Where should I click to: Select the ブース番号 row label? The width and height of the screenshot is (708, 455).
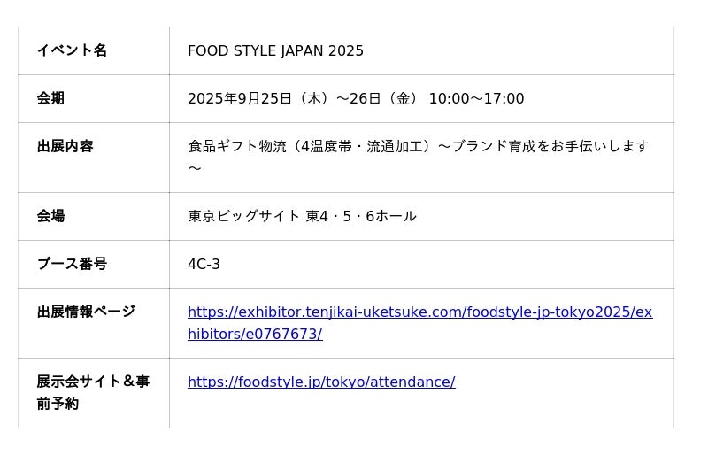tap(72, 264)
